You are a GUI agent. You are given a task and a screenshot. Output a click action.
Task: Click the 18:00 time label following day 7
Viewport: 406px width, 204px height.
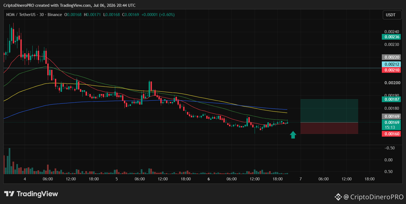(x=369, y=179)
